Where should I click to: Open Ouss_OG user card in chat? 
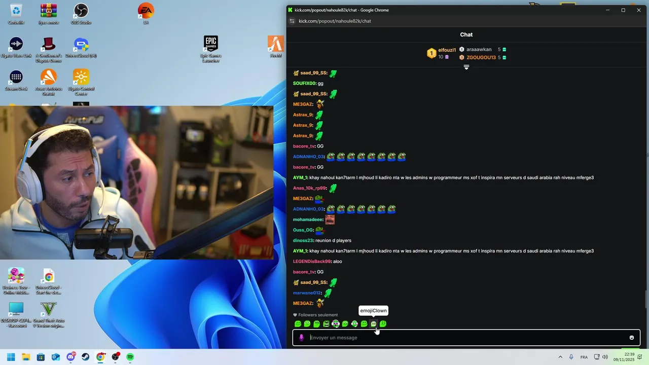[303, 230]
